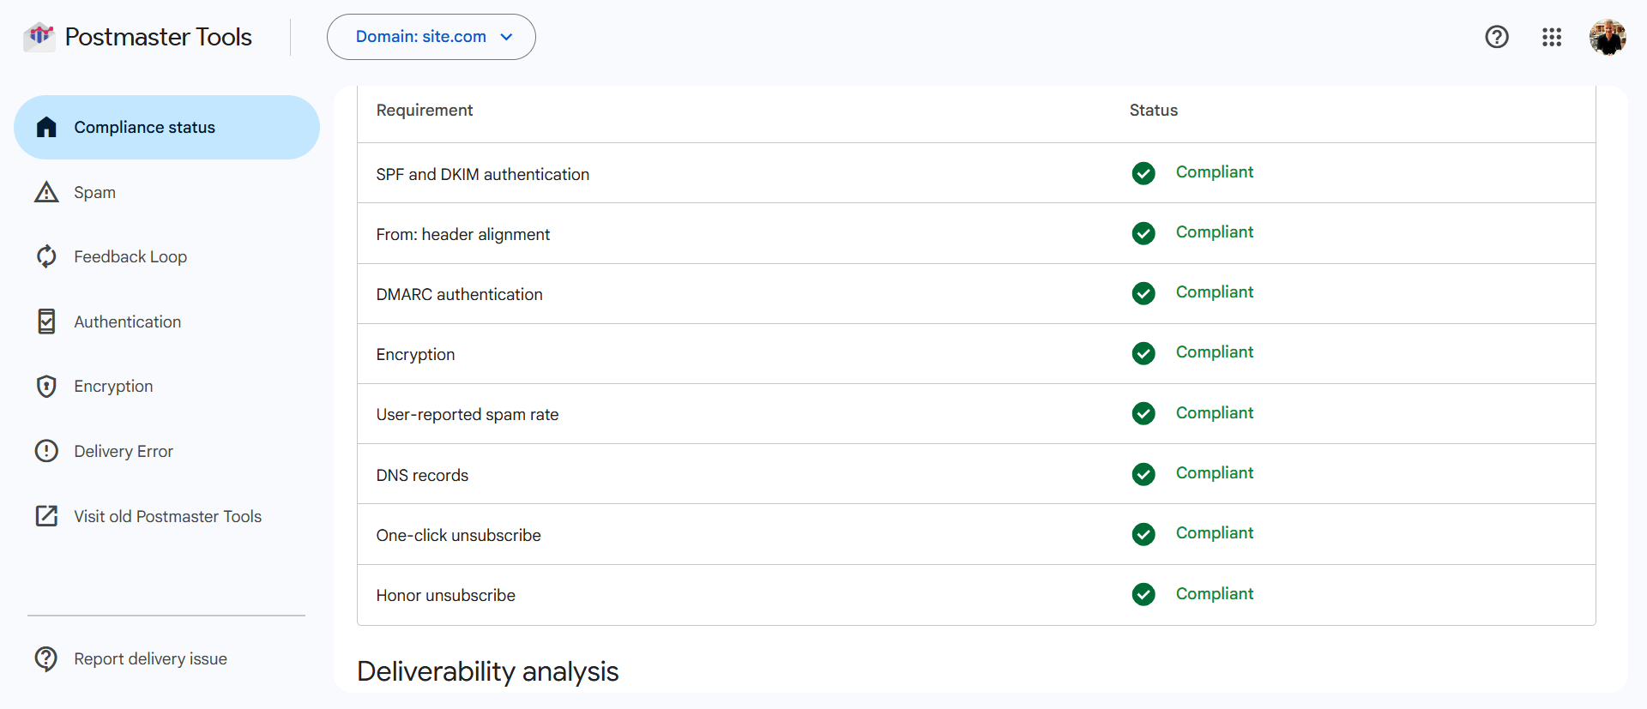Select the SPF and DKIM authentication row
This screenshot has width=1647, height=709.
pos(976,173)
